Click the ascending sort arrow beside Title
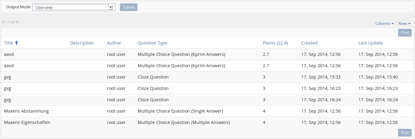The height and width of the screenshot is (139, 415). (17, 43)
